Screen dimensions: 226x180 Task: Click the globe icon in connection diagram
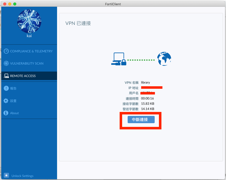(x=164, y=59)
